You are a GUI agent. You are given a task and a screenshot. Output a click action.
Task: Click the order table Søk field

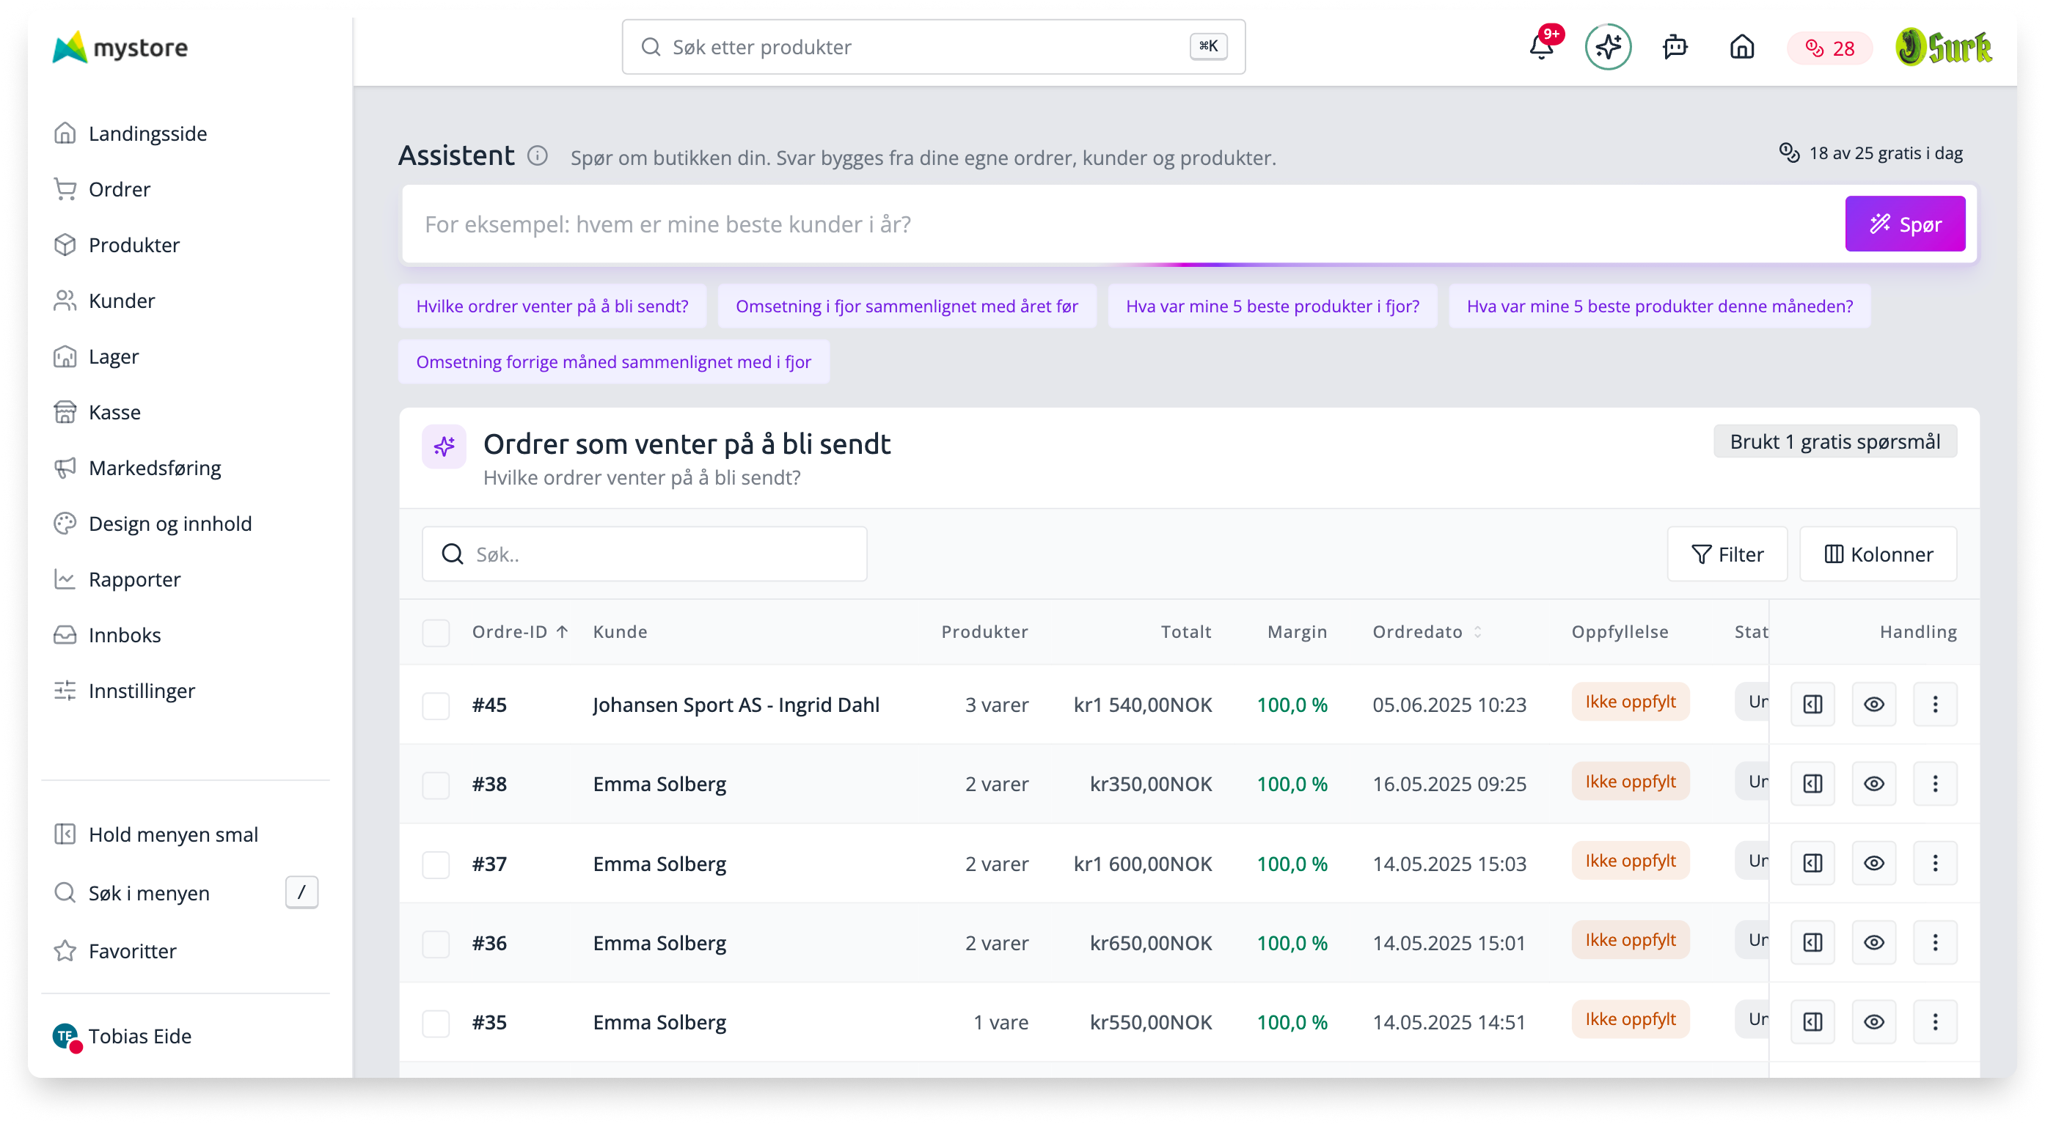(644, 554)
